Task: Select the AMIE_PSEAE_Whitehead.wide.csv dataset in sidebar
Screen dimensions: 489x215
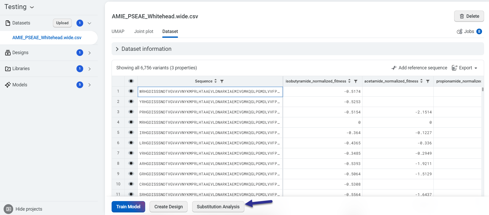Action: tap(47, 38)
